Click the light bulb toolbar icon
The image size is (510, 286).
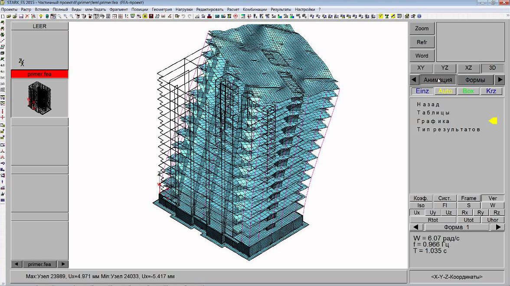(x=41, y=16)
